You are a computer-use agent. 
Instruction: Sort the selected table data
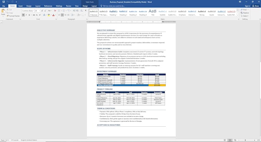(x=82, y=11)
